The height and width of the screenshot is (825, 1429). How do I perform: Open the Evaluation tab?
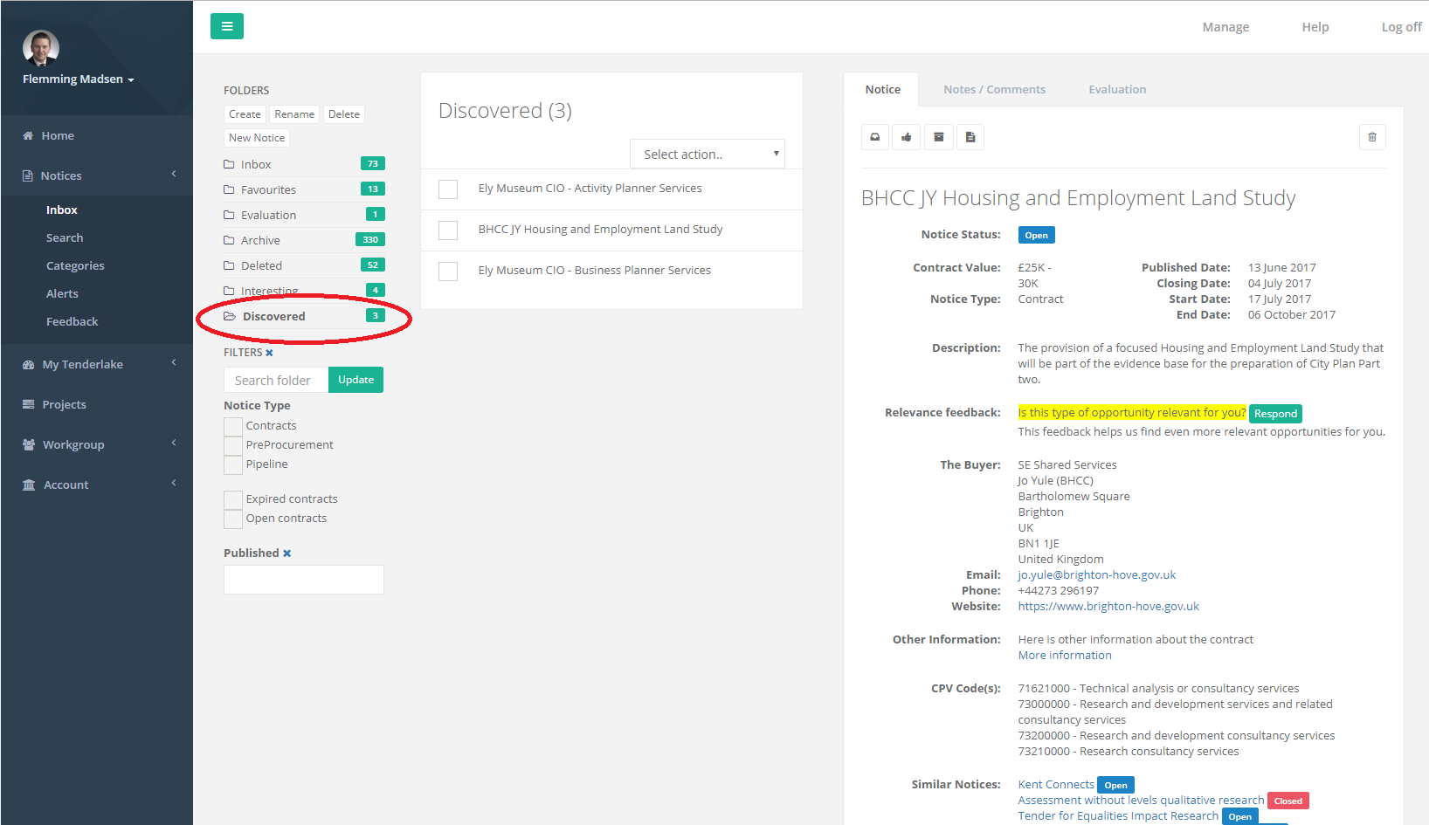click(1116, 90)
